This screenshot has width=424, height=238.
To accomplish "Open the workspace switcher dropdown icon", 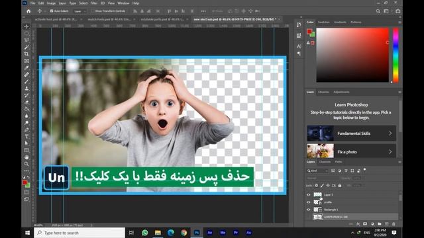I will coord(386,11).
